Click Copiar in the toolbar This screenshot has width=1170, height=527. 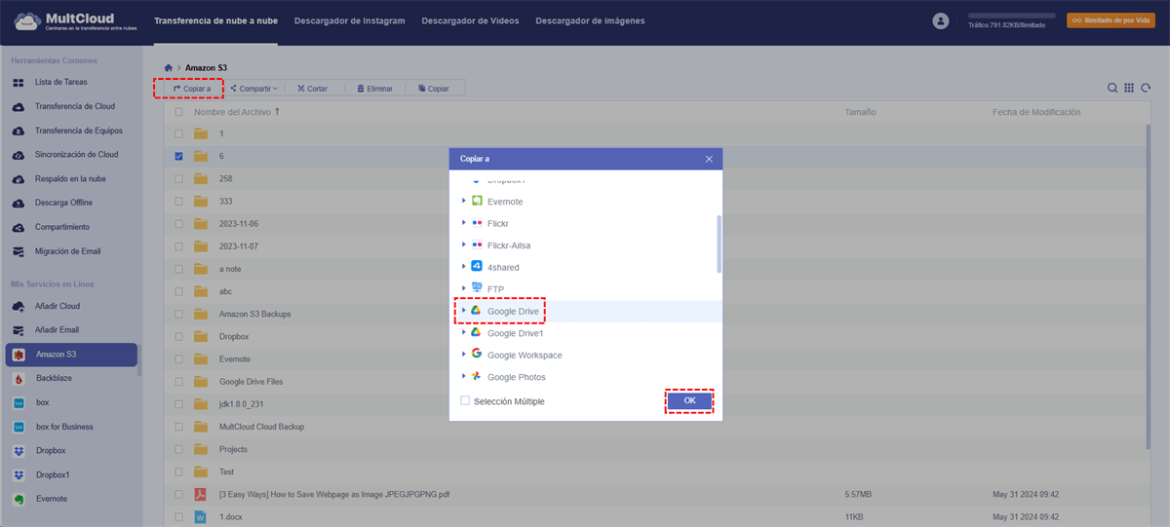(434, 89)
